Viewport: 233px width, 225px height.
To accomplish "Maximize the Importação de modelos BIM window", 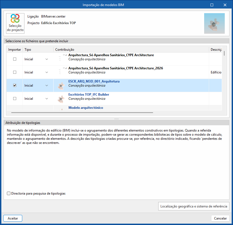I will coord(212,5).
